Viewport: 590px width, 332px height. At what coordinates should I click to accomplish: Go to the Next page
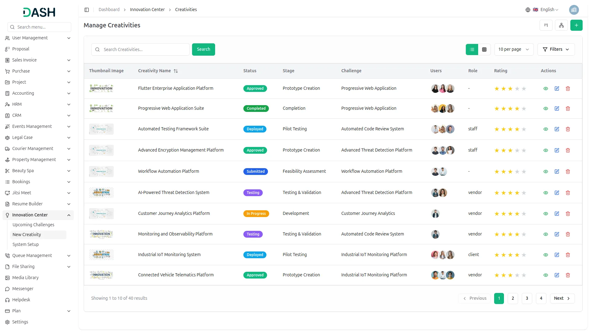click(562, 298)
